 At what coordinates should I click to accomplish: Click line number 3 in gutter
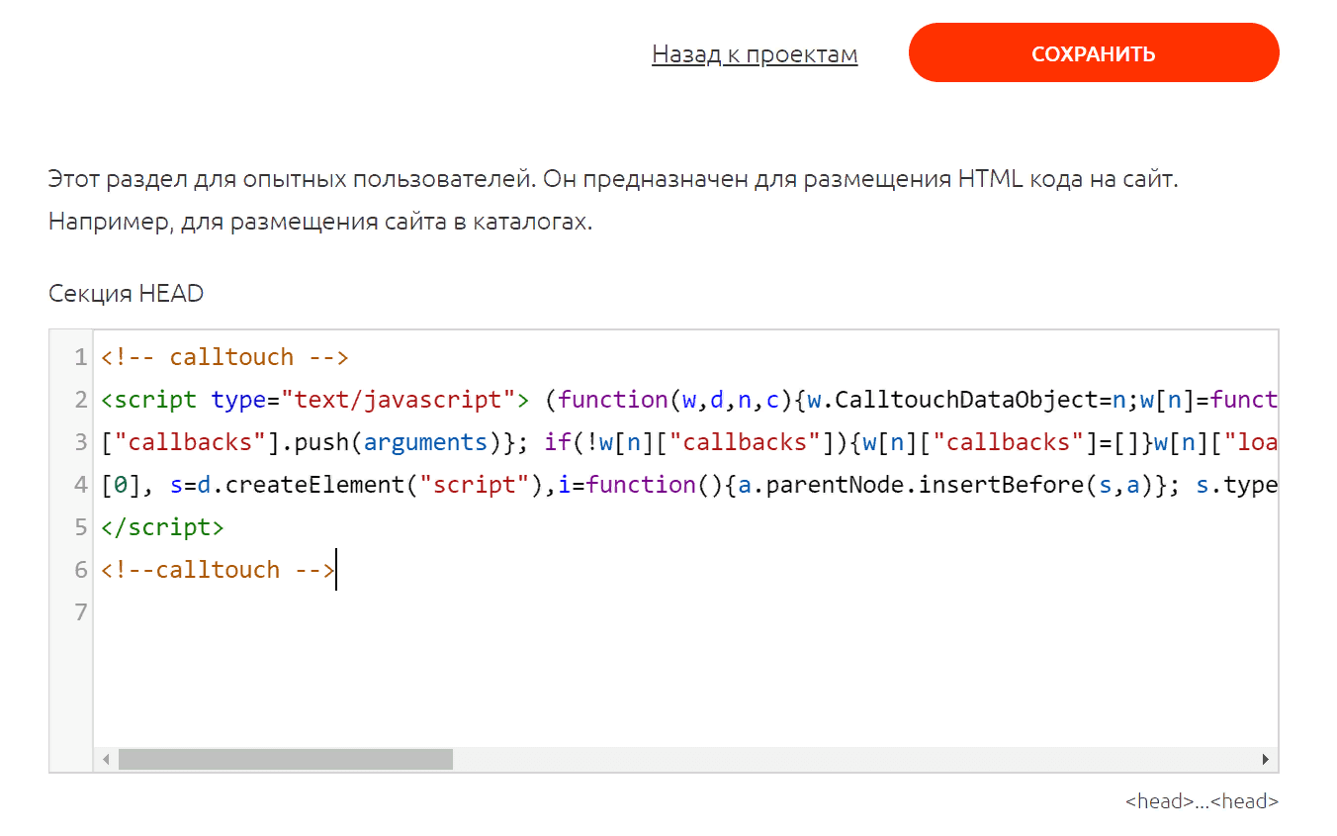point(81,442)
